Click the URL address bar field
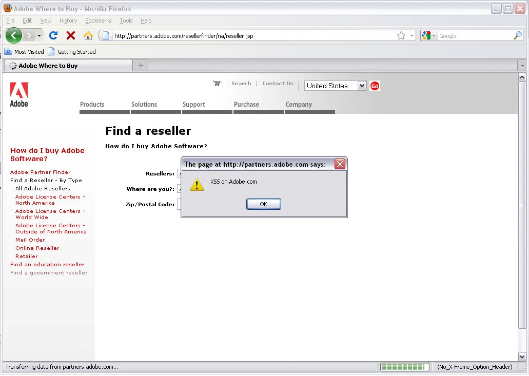This screenshot has width=529, height=376. pyautogui.click(x=253, y=36)
